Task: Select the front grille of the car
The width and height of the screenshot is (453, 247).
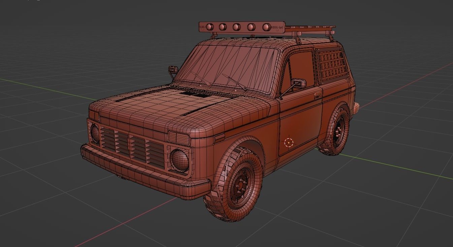Action: pos(132,147)
